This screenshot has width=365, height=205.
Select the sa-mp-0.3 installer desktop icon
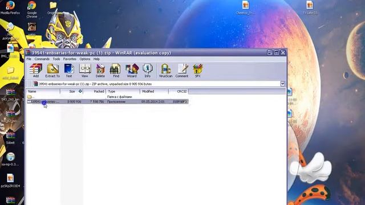click(10, 159)
